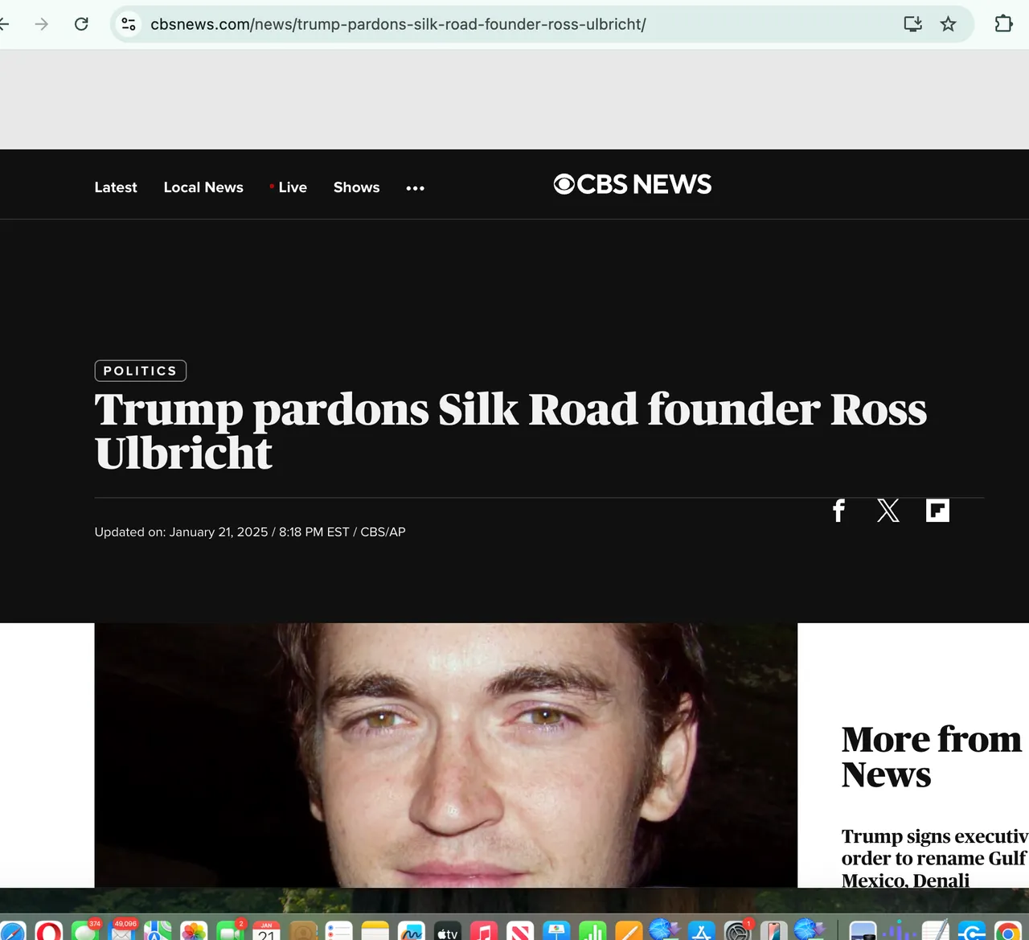
Task: Open Messages with the 374 badge
Action: [x=85, y=930]
